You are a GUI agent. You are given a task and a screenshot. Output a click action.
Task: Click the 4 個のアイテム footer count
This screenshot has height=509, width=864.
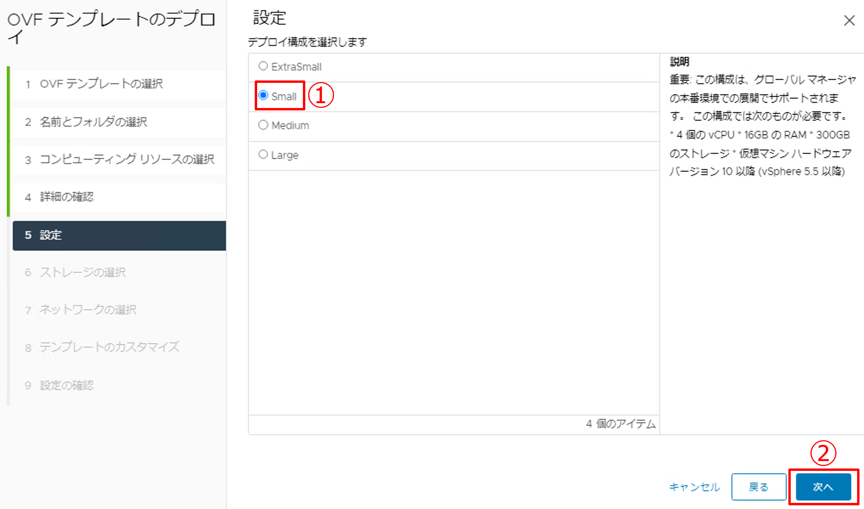(621, 424)
